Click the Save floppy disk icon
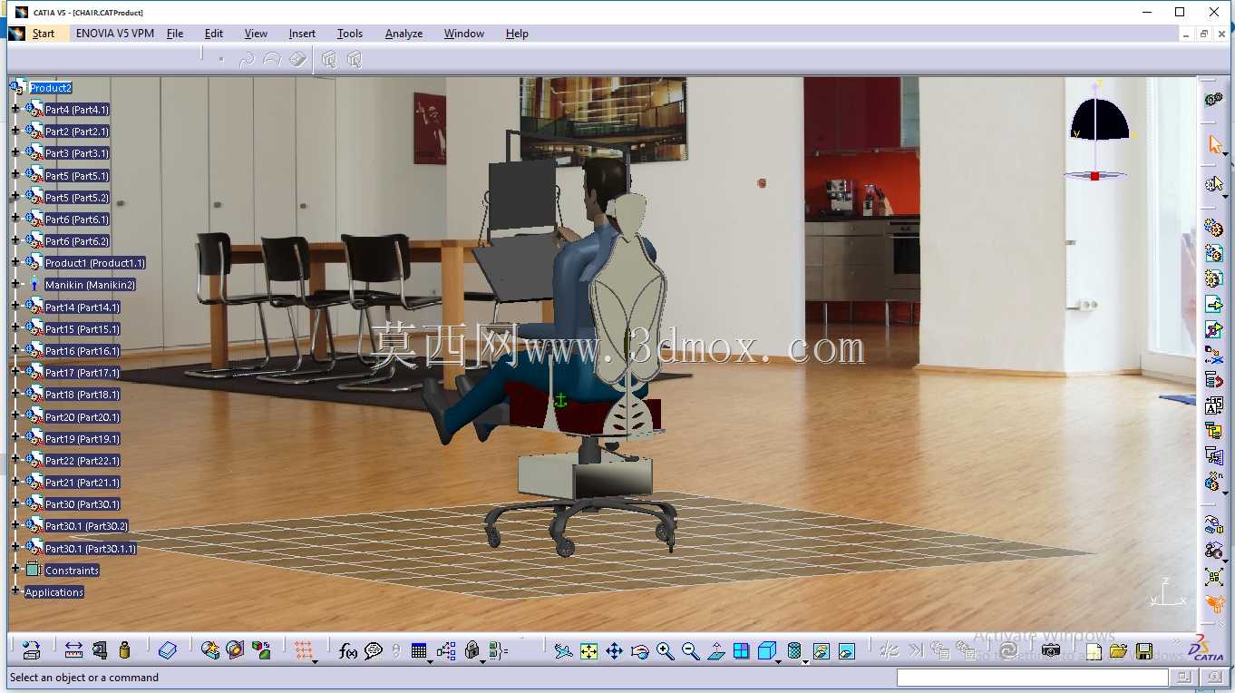The width and height of the screenshot is (1235, 693). 1143,650
